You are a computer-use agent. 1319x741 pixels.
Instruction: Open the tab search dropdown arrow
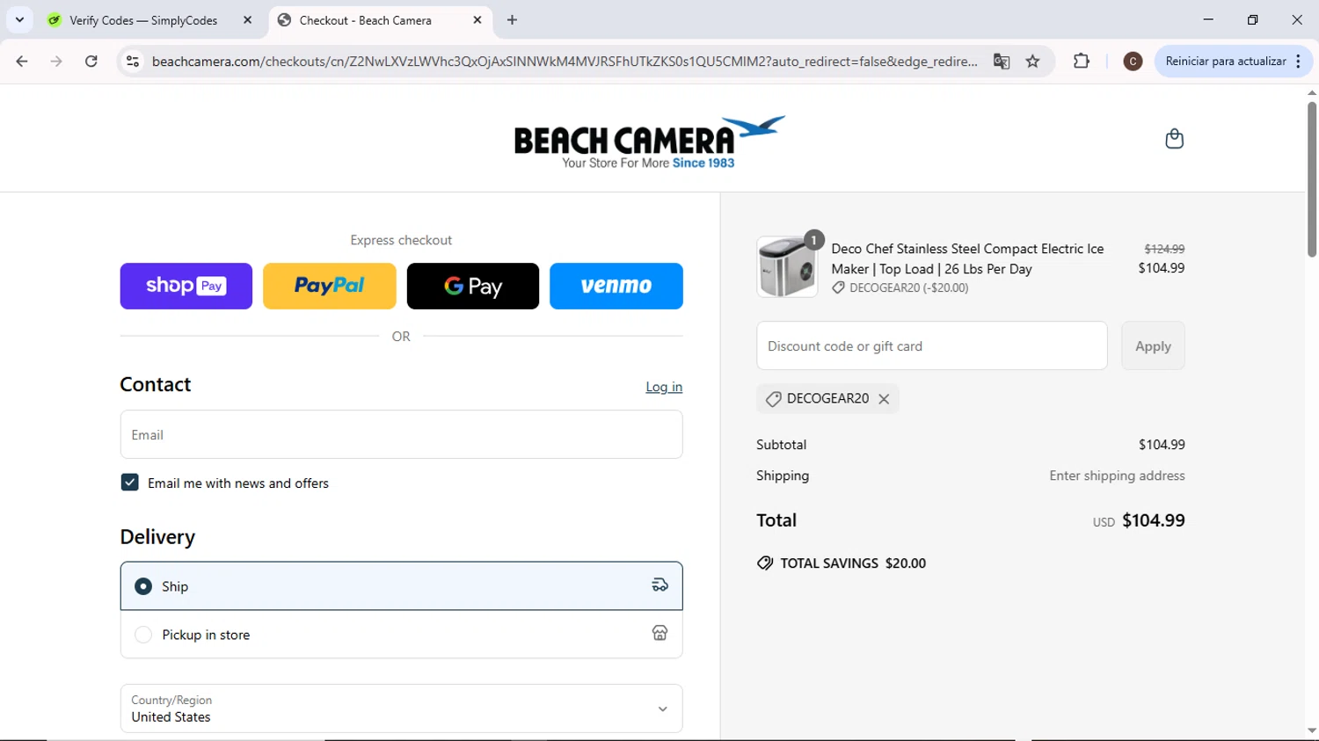point(19,19)
